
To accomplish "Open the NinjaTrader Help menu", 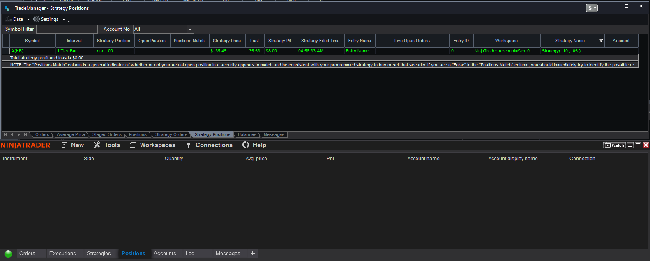I will click(x=254, y=145).
